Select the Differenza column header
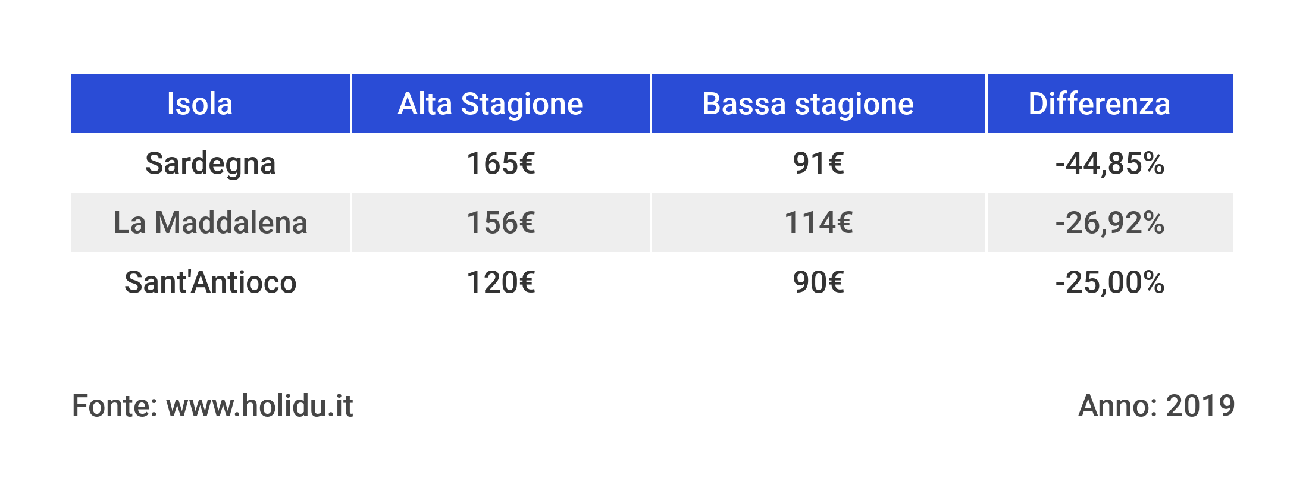1309x478 pixels. (x=1099, y=104)
